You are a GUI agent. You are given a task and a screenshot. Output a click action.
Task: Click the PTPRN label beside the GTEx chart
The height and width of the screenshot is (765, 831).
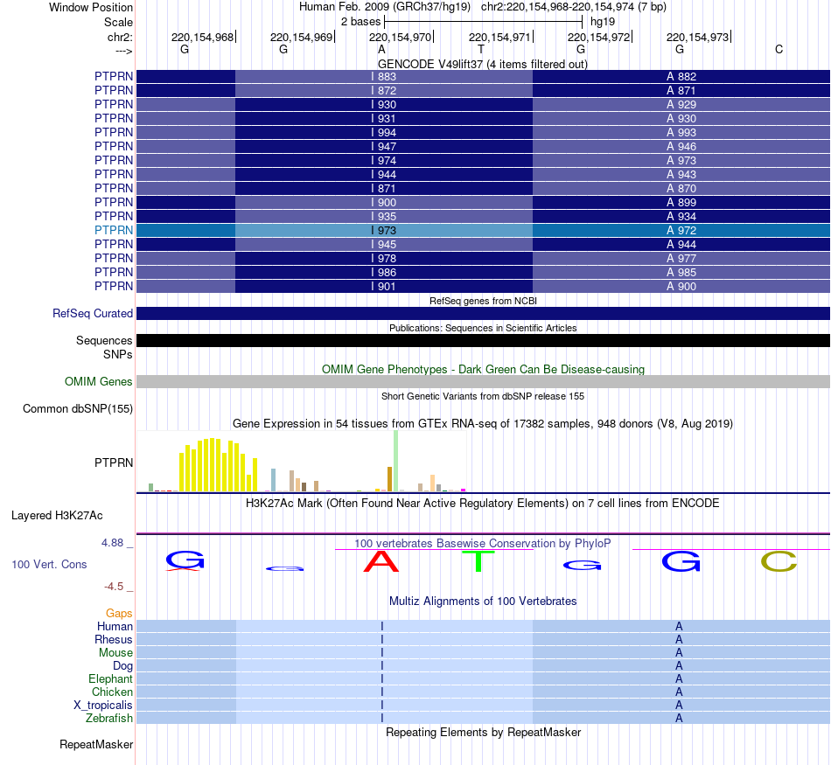coord(114,463)
